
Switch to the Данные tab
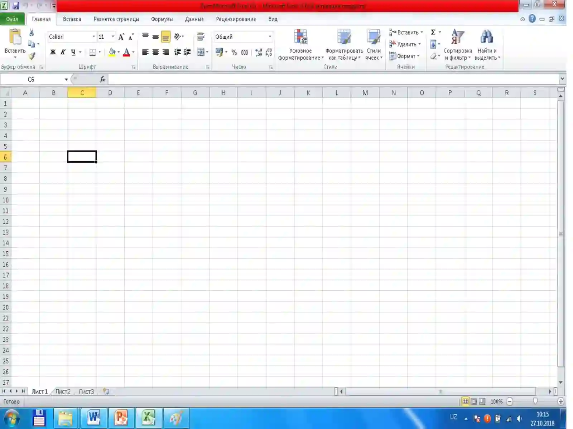point(194,19)
